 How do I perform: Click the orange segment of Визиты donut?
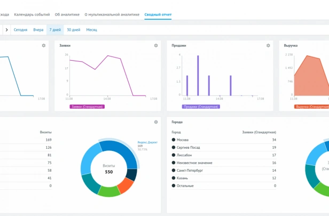pyautogui.click(x=126, y=185)
